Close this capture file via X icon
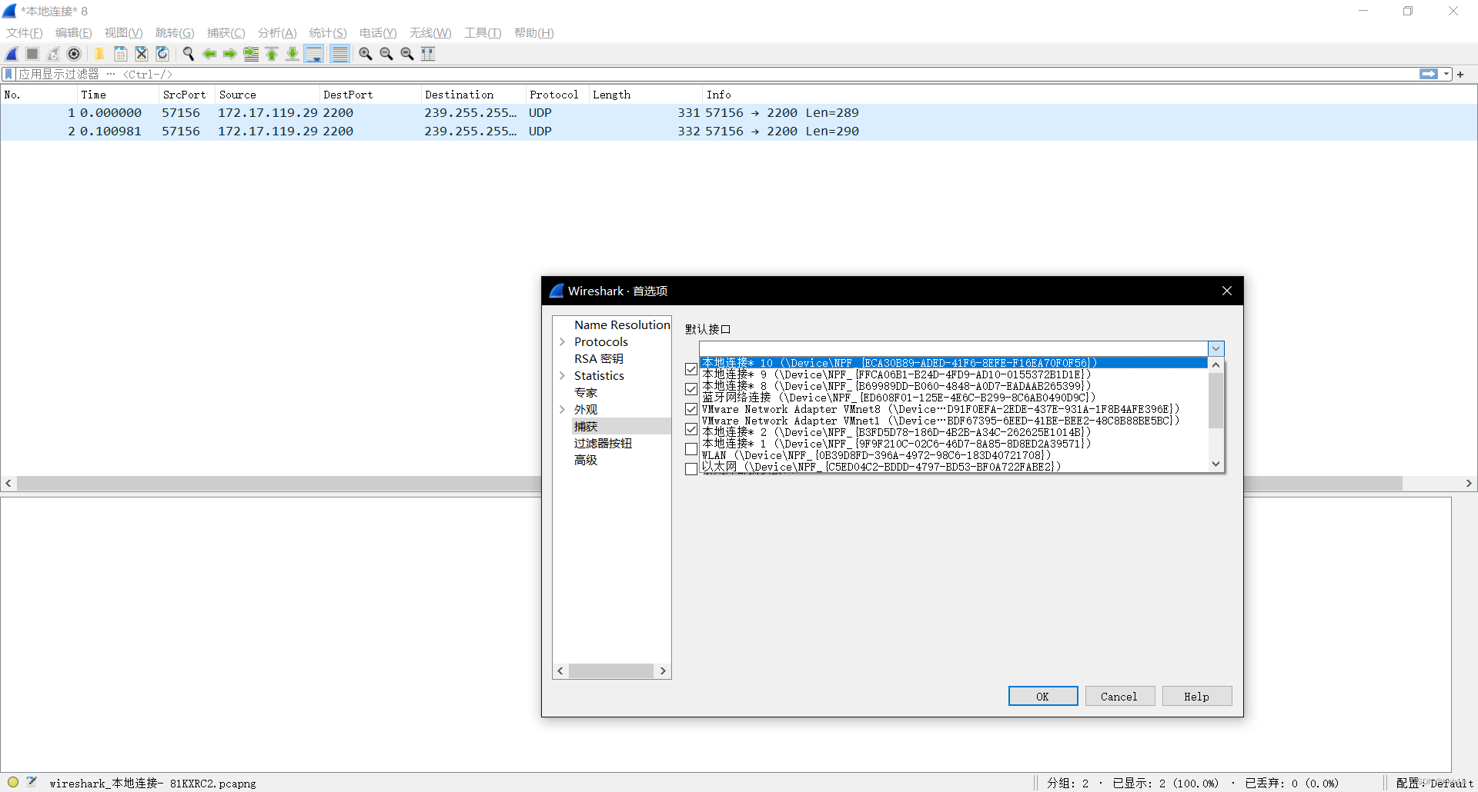 pyautogui.click(x=142, y=54)
